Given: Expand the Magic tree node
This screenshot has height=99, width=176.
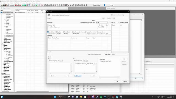Looking at the screenshot, I should tap(2, 73).
